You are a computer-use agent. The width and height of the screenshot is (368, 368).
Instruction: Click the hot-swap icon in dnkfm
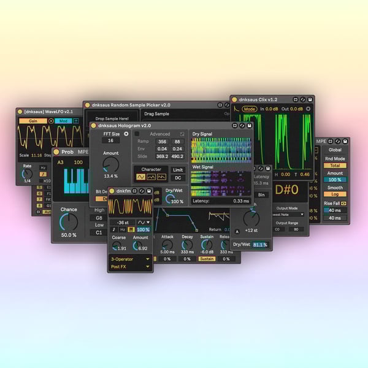coord(142,191)
